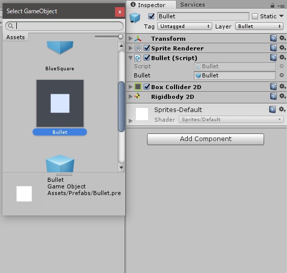287x273 pixels.
Task: Click the object picker circle for Script field
Action: pos(282,66)
